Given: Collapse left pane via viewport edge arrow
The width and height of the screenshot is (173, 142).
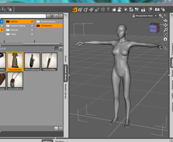Looking at the screenshot, I should [69, 75].
